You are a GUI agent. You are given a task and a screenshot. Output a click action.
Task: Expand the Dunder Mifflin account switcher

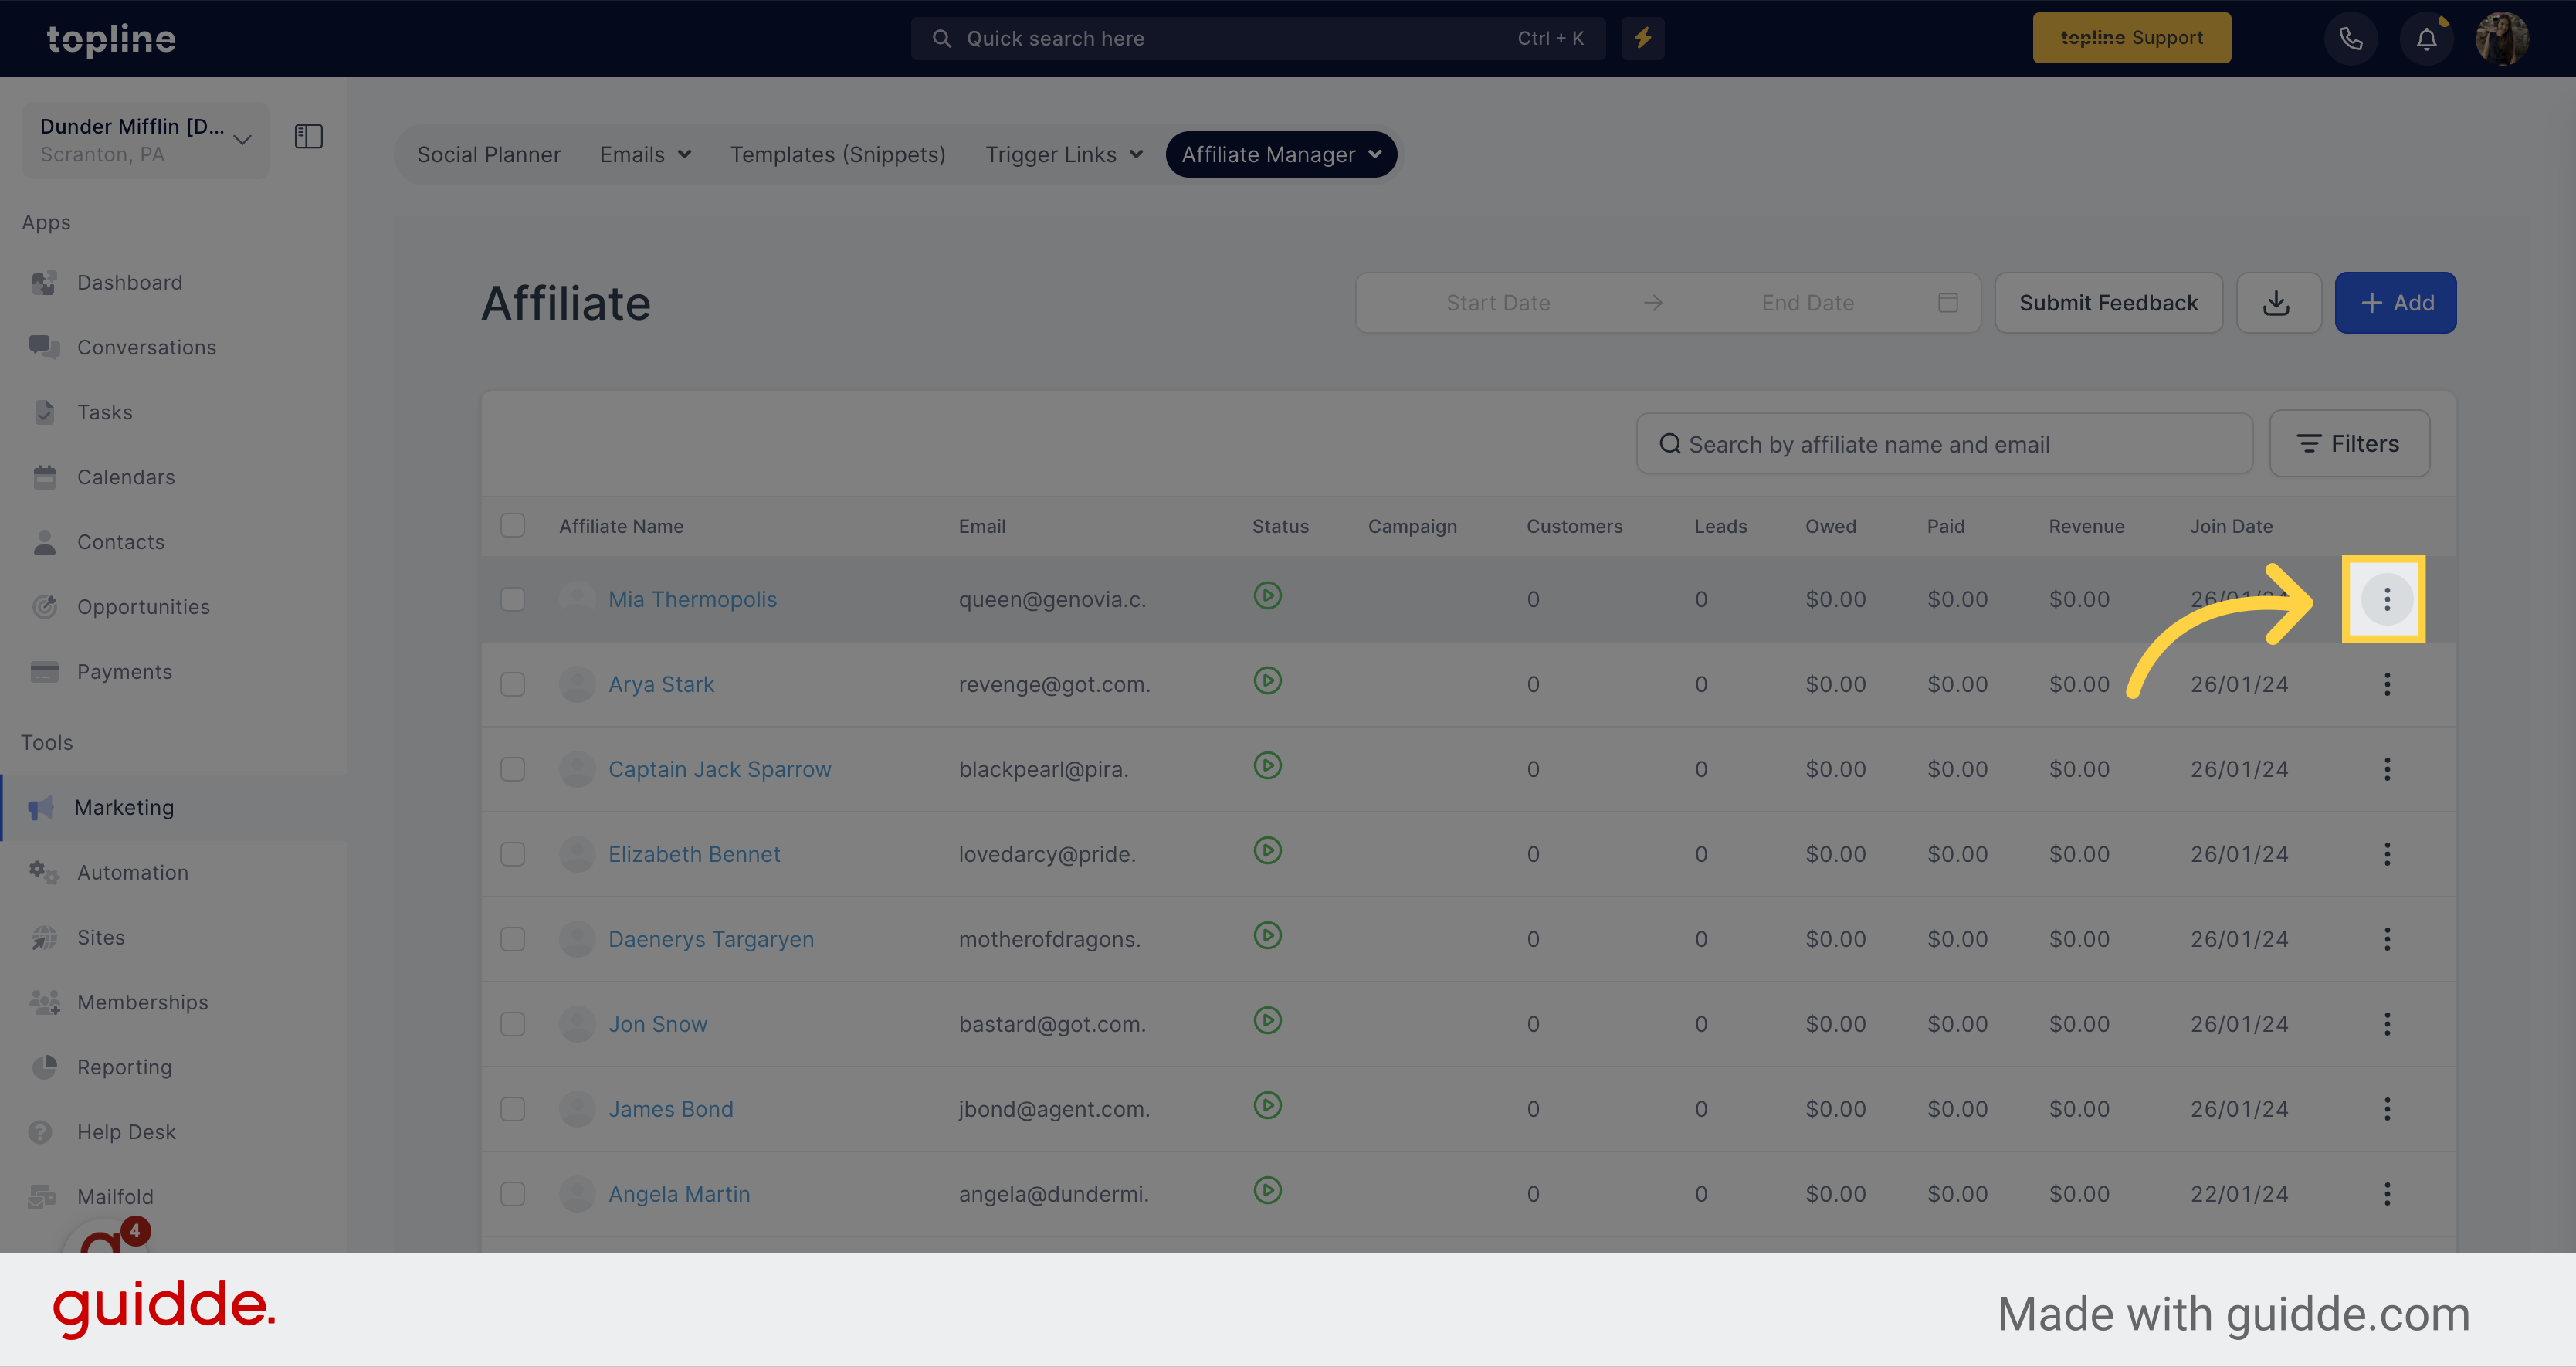tap(146, 140)
